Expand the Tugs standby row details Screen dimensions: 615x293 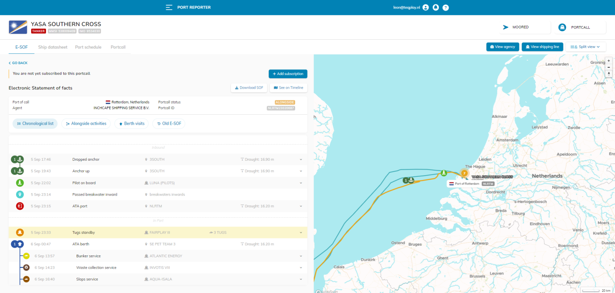click(301, 232)
